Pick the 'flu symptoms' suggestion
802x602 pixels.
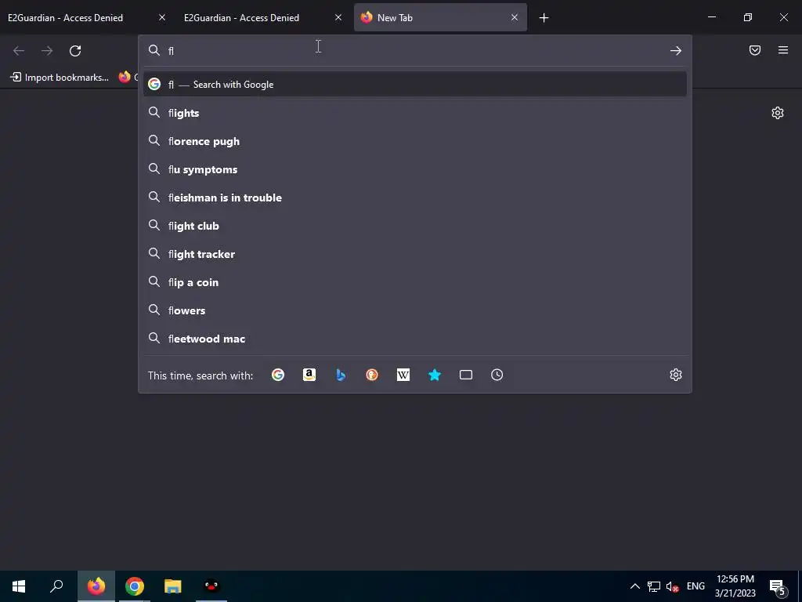415,169
